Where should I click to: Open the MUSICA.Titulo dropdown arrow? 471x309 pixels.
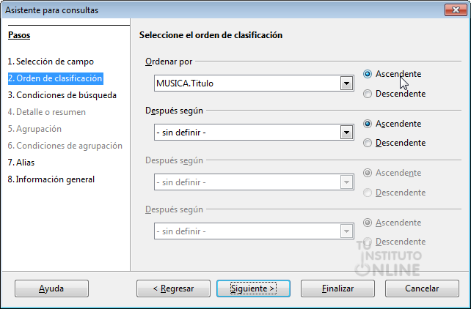[x=346, y=83]
